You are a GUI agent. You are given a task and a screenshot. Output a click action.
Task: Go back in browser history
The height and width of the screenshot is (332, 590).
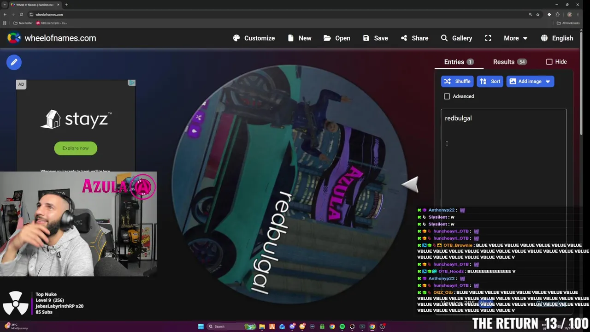[x=5, y=14]
